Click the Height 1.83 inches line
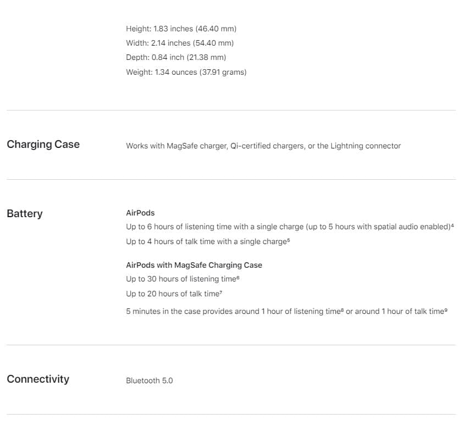This screenshot has height=436, width=463. pos(181,29)
